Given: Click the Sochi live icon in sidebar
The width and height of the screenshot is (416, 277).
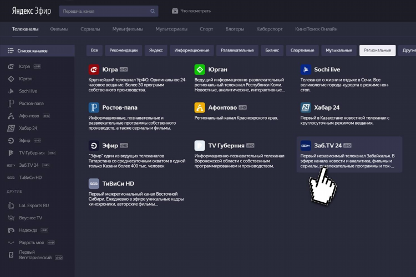Looking at the screenshot, I should tap(11, 91).
